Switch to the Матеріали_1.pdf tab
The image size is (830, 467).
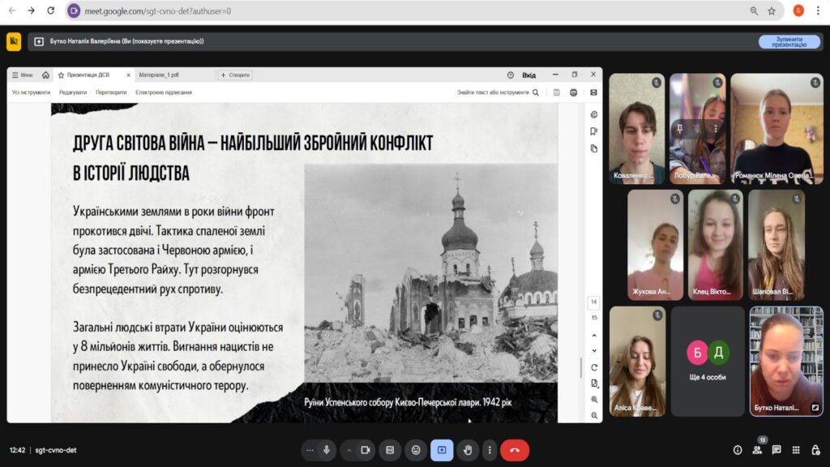click(x=159, y=75)
